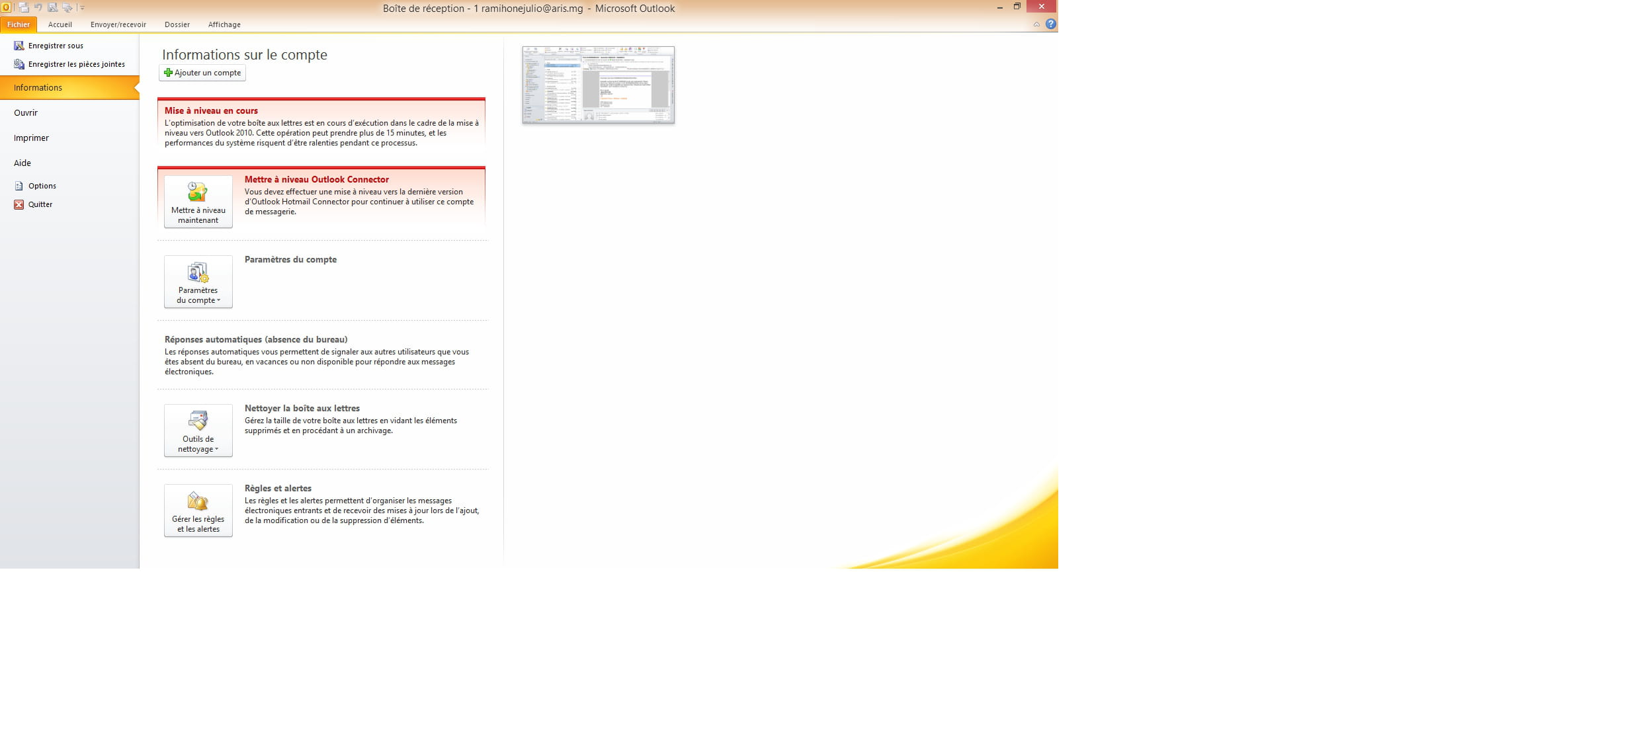Viewport: 1631px width, 738px height.
Task: Collapse the ribbon with the chevron
Action: [1036, 24]
